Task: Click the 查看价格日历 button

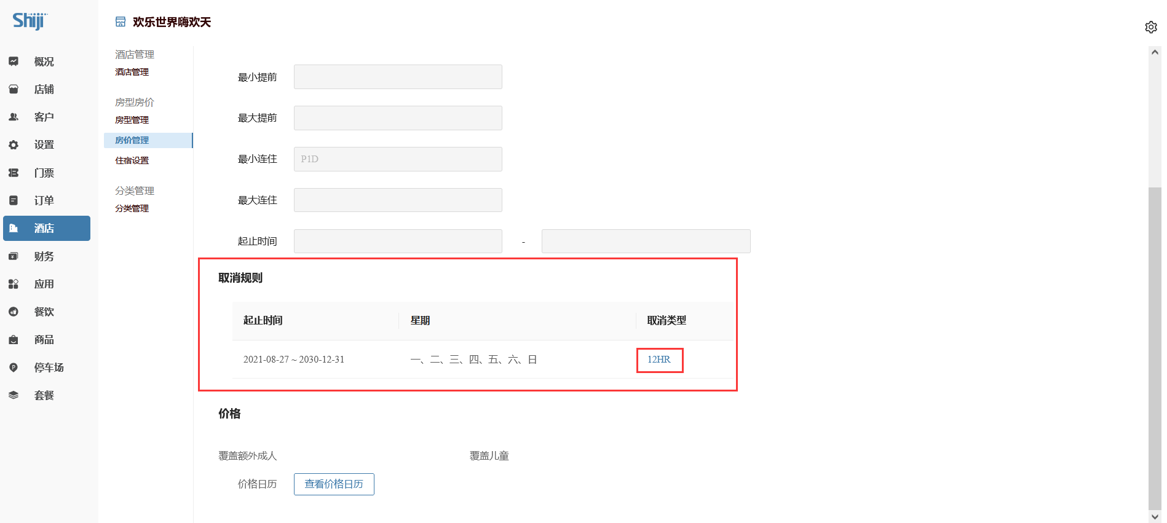Action: tap(334, 484)
